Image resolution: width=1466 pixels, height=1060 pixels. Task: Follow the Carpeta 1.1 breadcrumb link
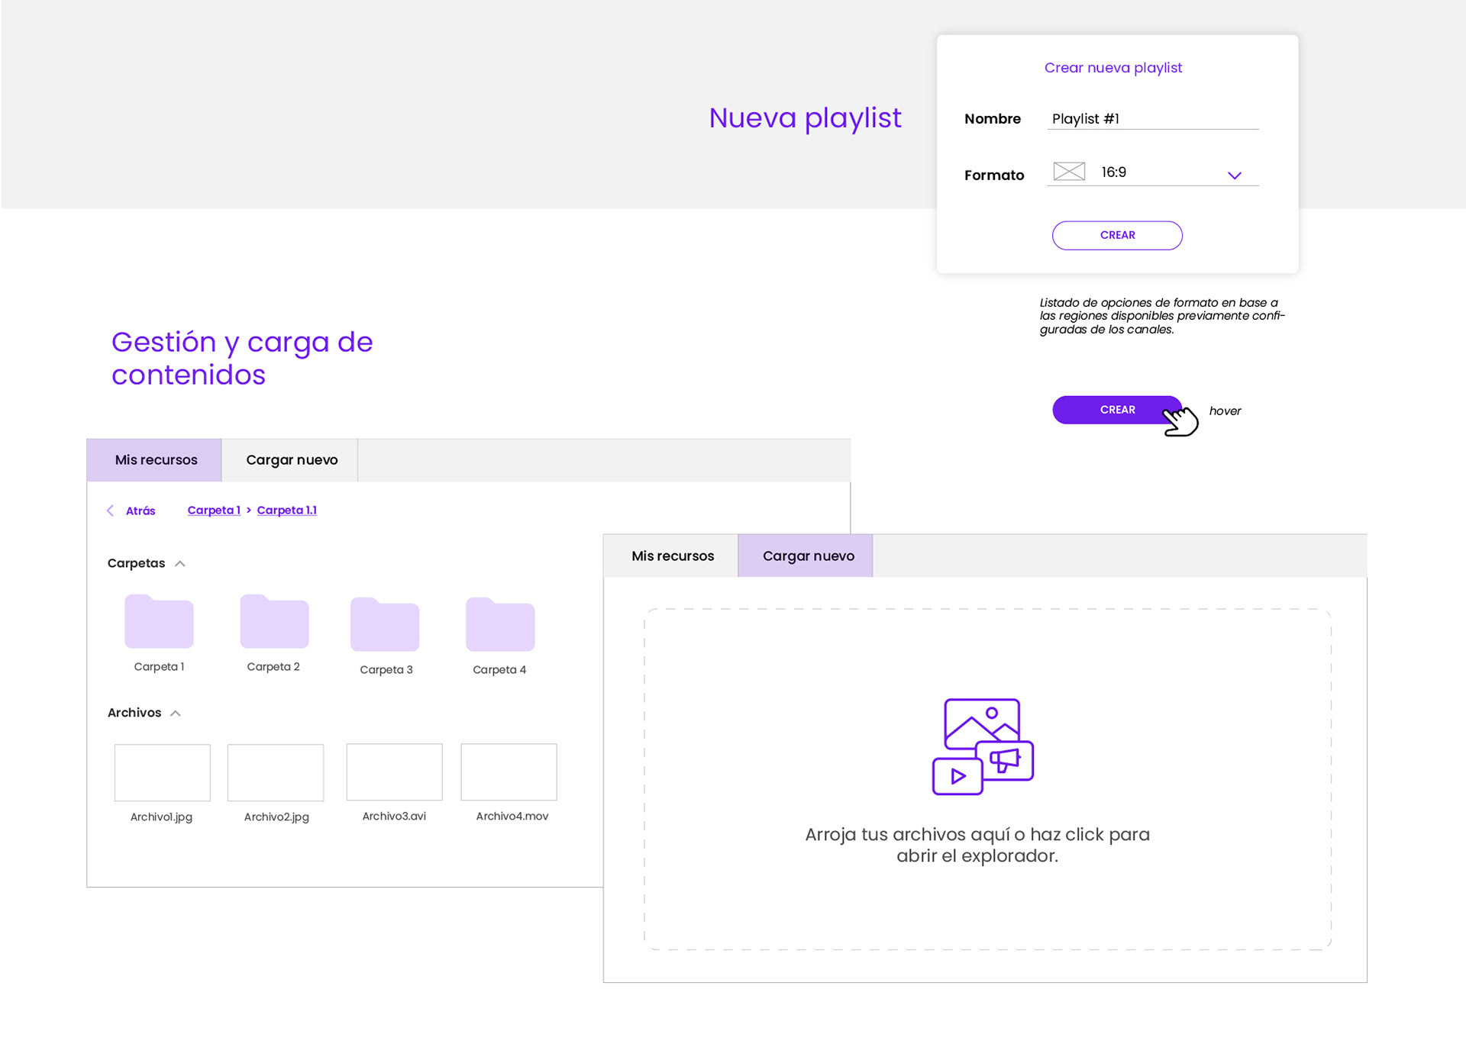coord(286,511)
